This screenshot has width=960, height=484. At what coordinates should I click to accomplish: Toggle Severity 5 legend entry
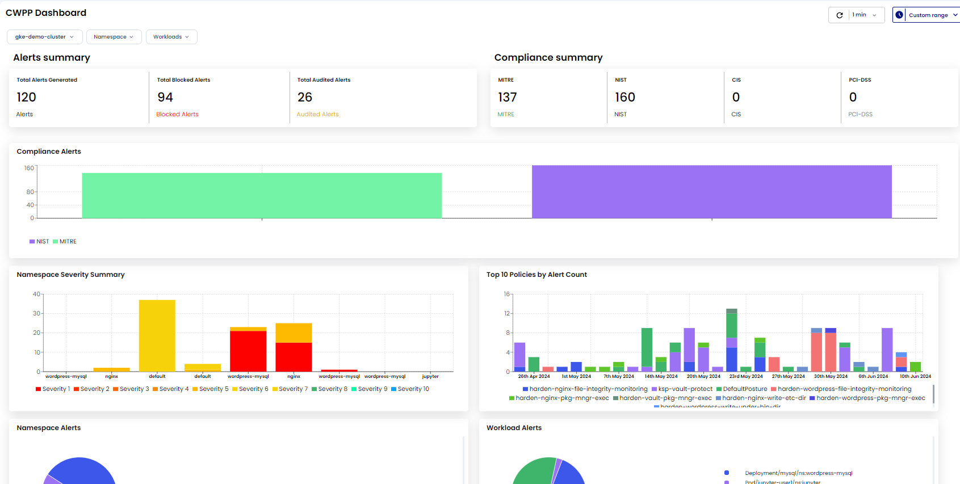pos(211,389)
